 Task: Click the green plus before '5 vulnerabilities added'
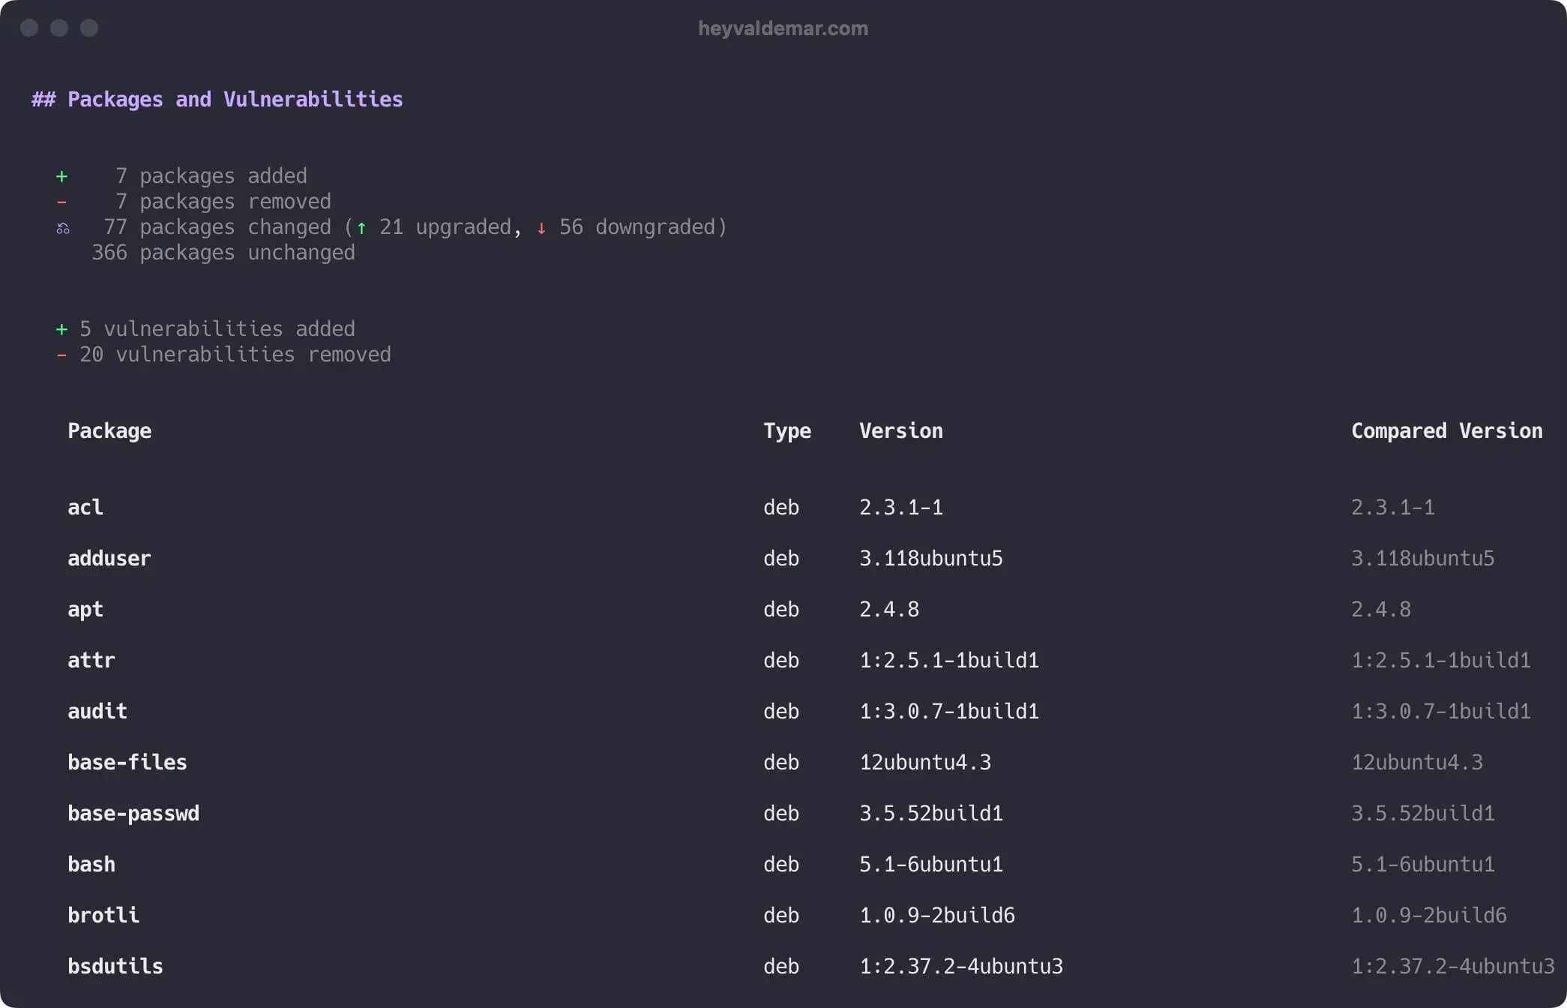pyautogui.click(x=61, y=329)
